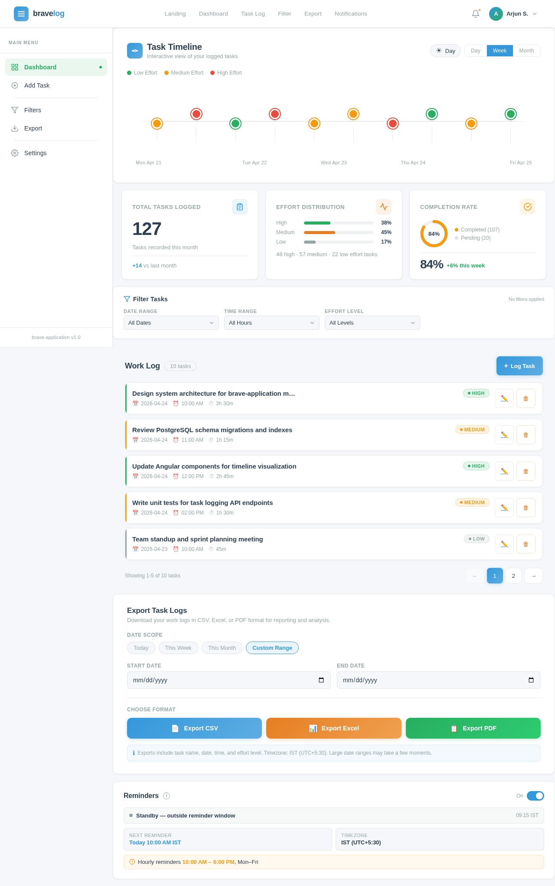Image resolution: width=555 pixels, height=886 pixels.
Task: Open the All Dates date range dropdown
Action: click(171, 322)
